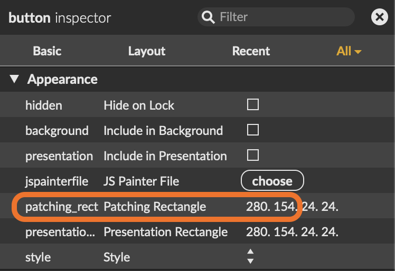Image resolution: width=395 pixels, height=271 pixels.
Task: Open the Style stepper arrows menu
Action: click(x=250, y=257)
